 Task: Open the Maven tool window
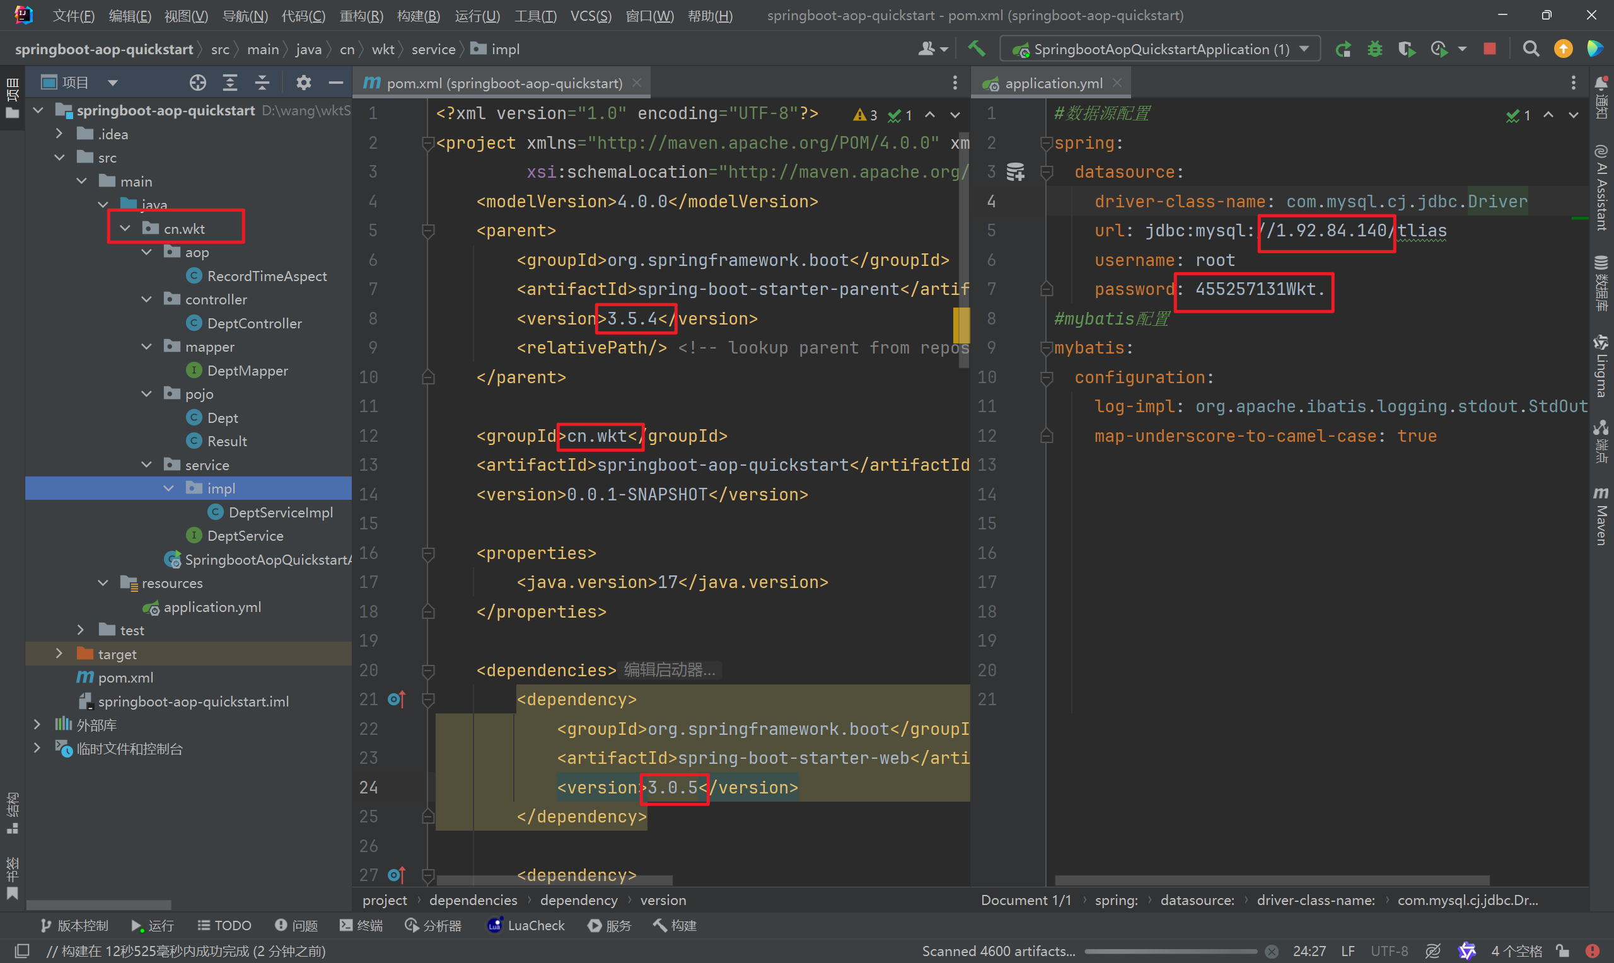click(x=1601, y=516)
